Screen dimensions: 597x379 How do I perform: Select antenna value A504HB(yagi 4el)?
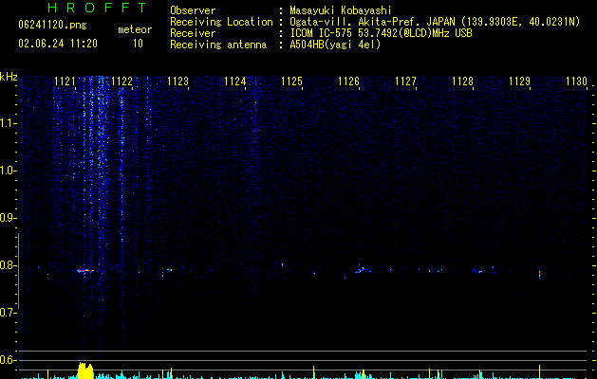point(335,45)
